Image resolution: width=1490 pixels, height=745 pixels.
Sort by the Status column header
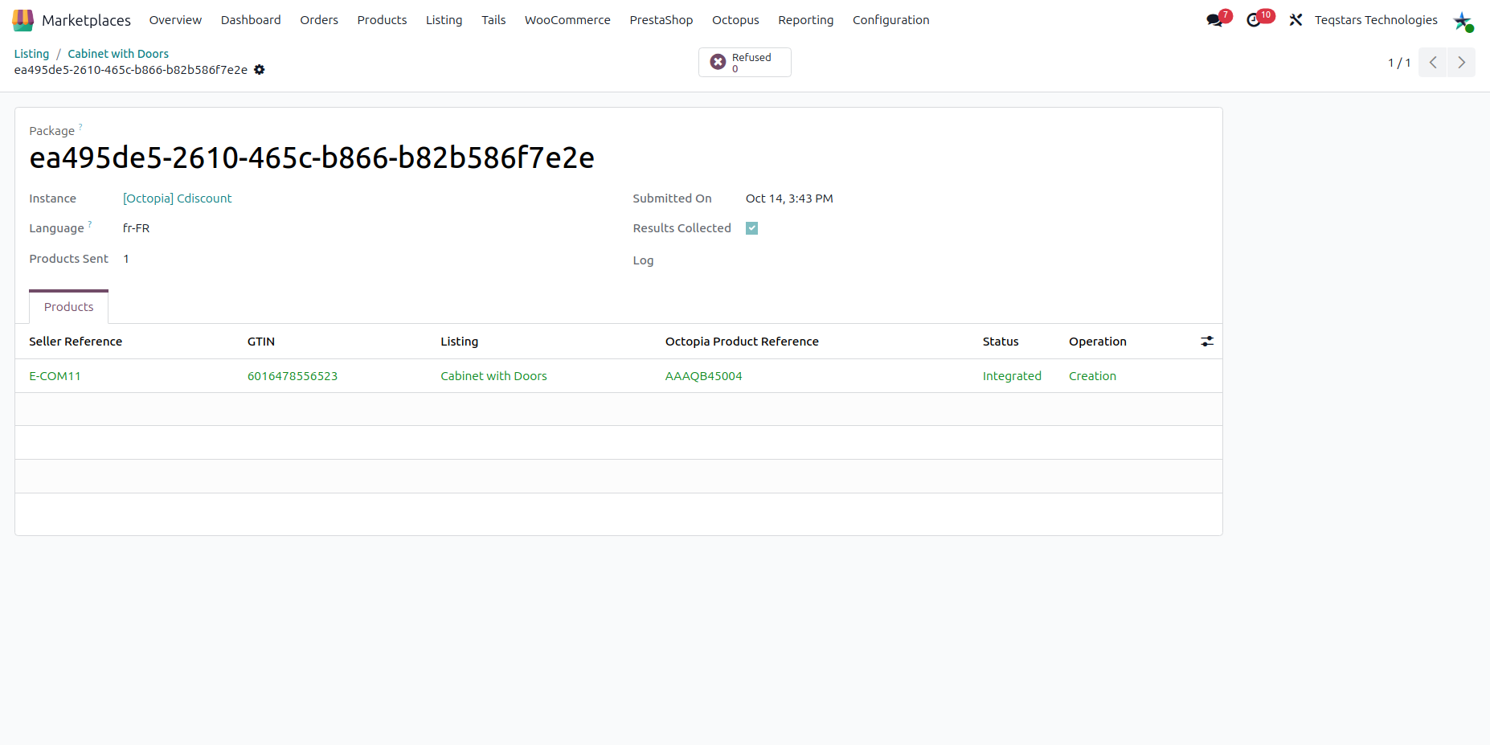[1001, 342]
